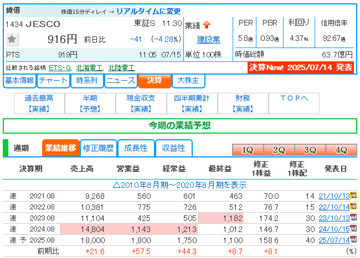Select the active 決算 tab
This screenshot has height=258, width=360.
coord(155,81)
